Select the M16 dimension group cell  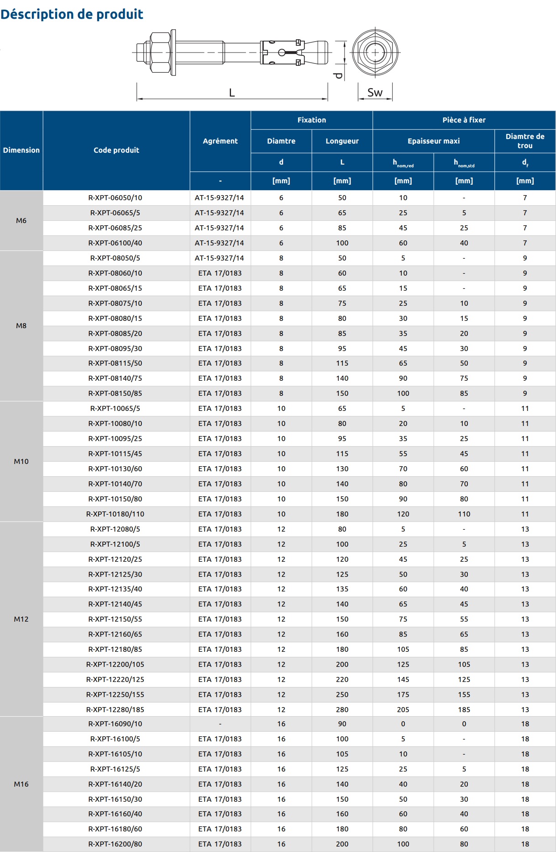click(x=21, y=784)
